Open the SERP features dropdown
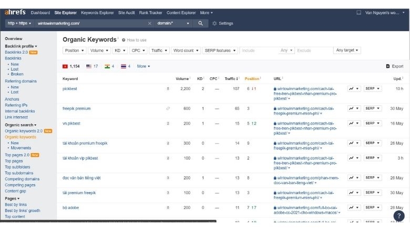 point(220,51)
